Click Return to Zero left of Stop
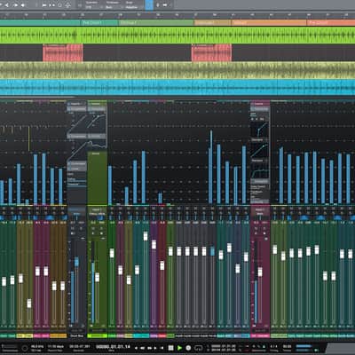Screen dimensions: 355x355 pyautogui.click(x=162, y=348)
